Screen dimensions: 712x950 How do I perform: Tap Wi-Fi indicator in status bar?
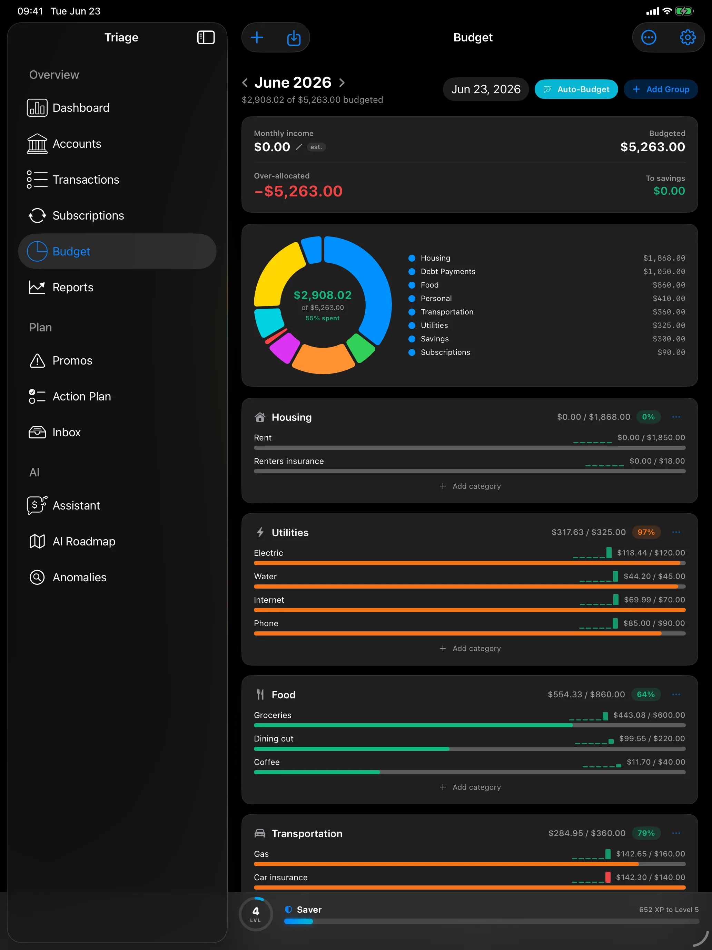pos(667,11)
